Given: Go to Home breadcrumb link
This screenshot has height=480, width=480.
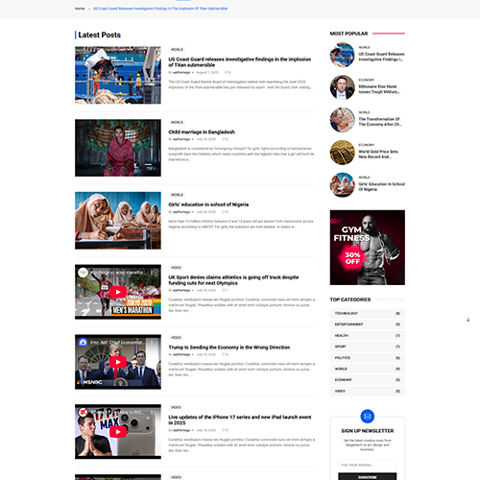Looking at the screenshot, I should pos(80,9).
